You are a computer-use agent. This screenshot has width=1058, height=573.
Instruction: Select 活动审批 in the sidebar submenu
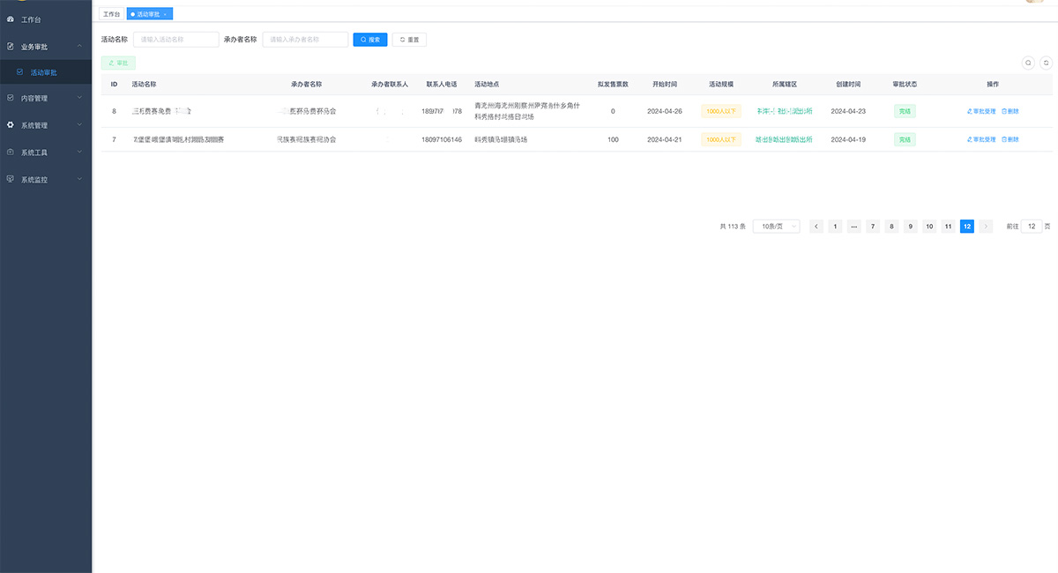tap(43, 72)
